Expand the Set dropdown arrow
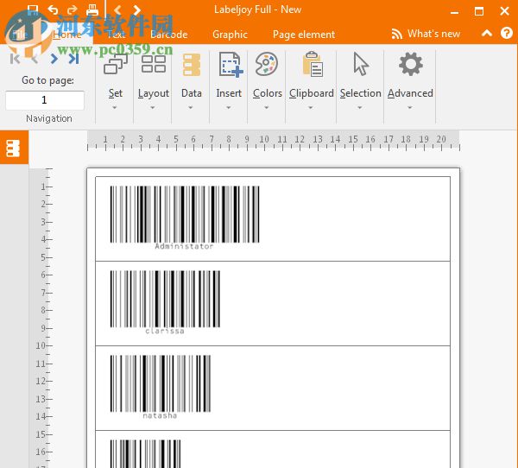Viewport: 518px width, 468px height. click(x=115, y=107)
